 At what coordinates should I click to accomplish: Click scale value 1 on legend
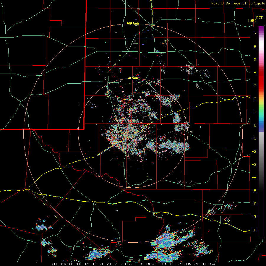click(x=255, y=112)
